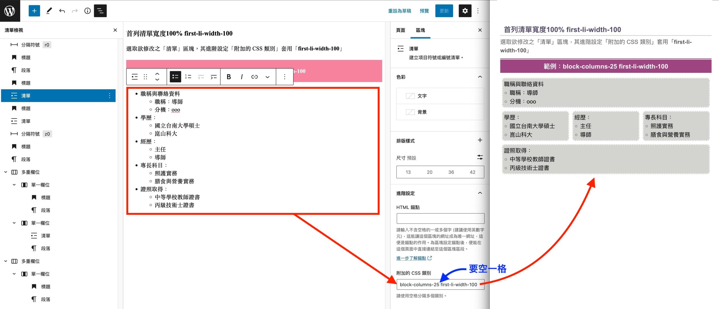Open the document details info icon
Viewport: 719px width, 309px height.
point(88,11)
